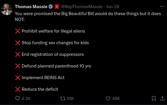Click the reply speech bubble icon

click(17, 98)
